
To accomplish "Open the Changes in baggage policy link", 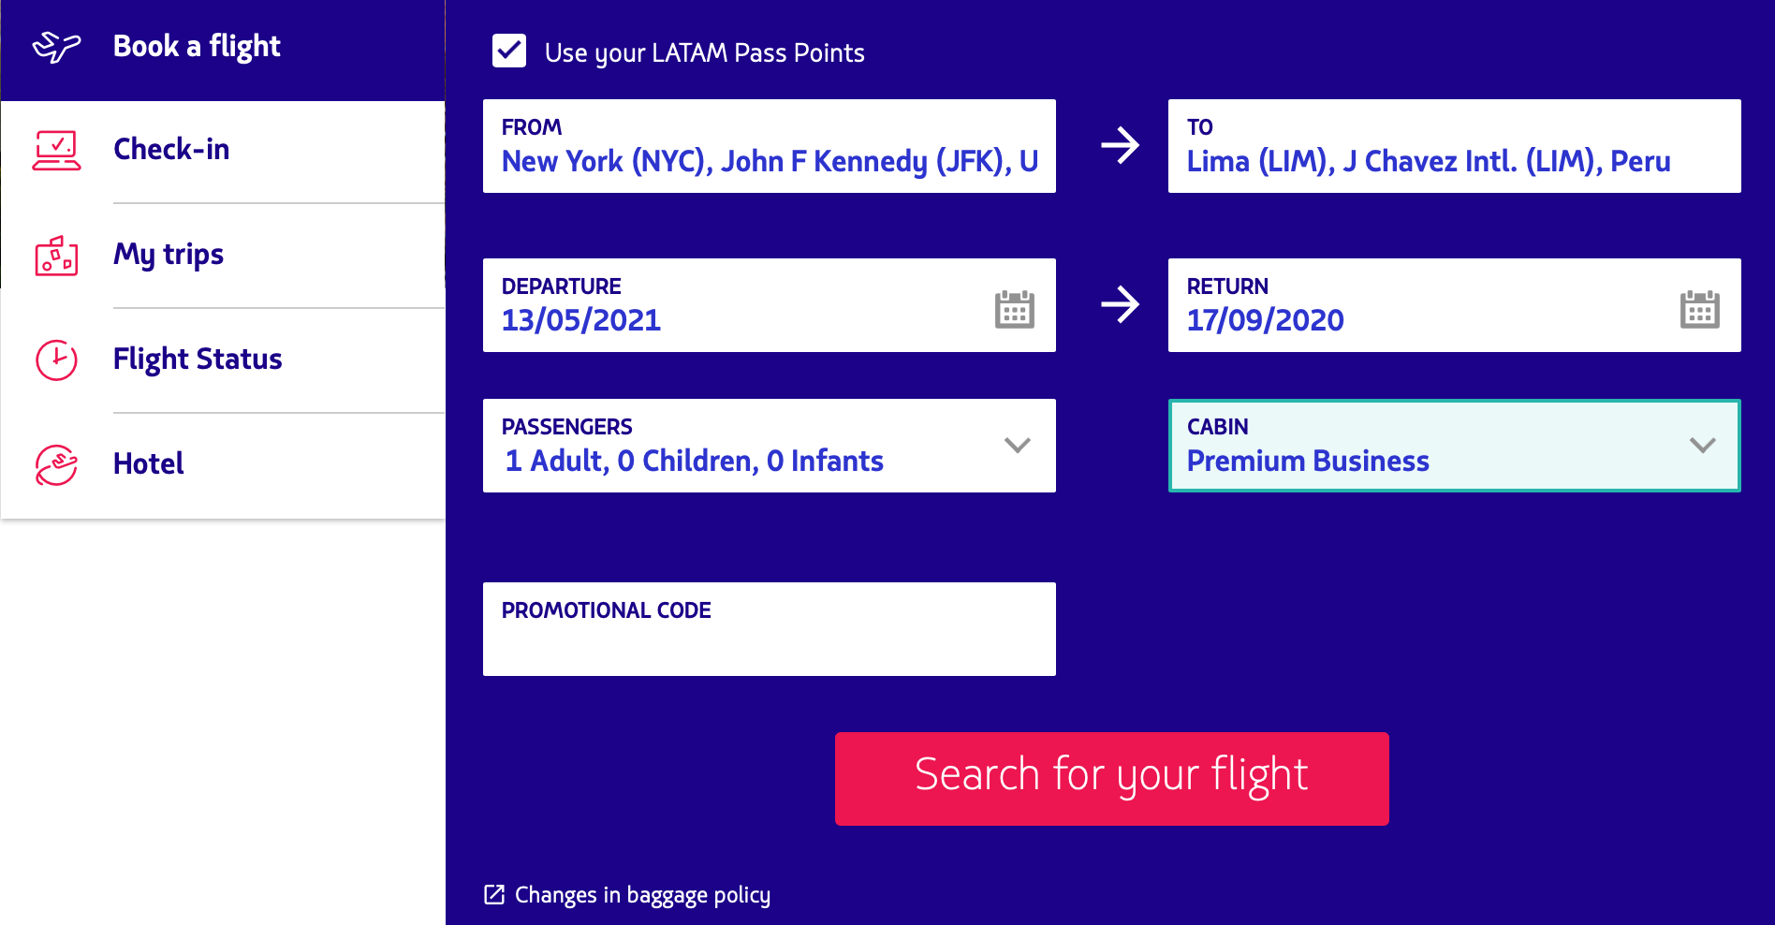I will click(x=642, y=893).
